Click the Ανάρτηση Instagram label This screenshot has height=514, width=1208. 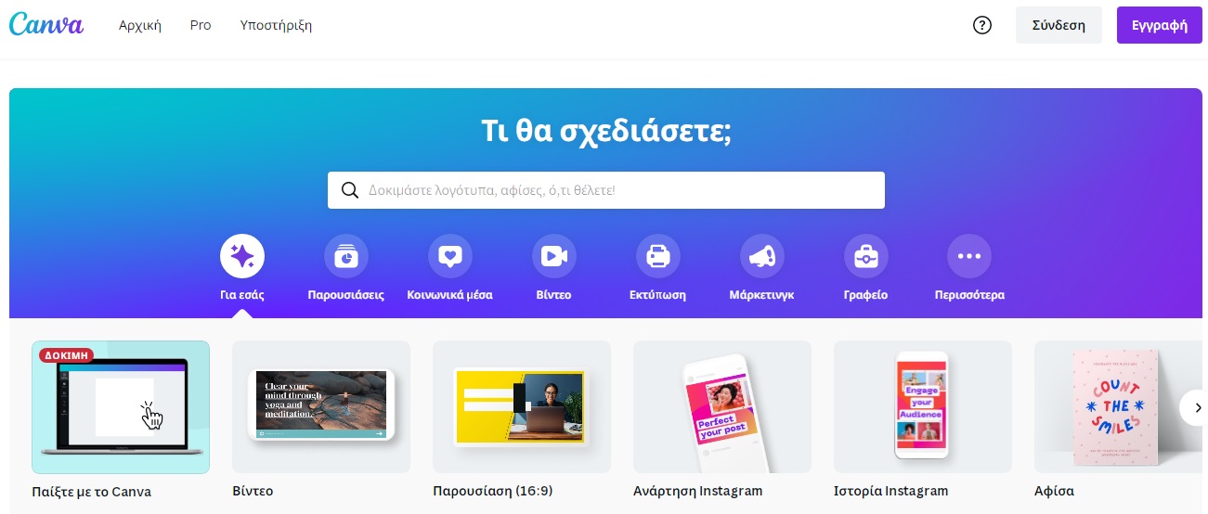(698, 492)
